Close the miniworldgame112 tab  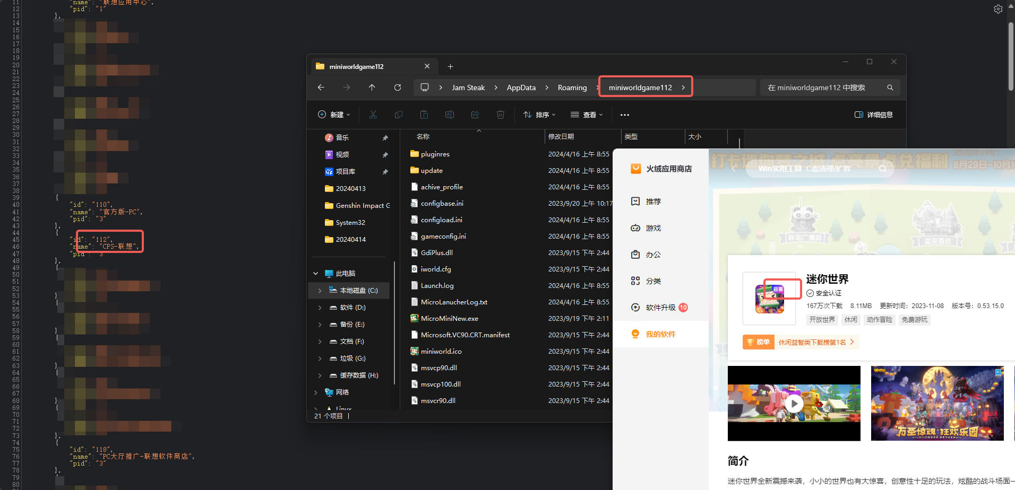point(427,66)
